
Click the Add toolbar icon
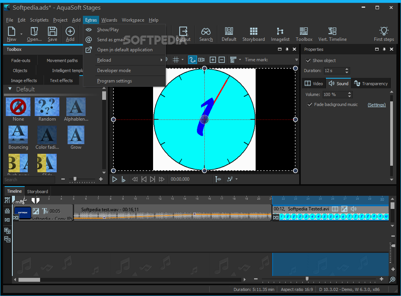coord(70,32)
